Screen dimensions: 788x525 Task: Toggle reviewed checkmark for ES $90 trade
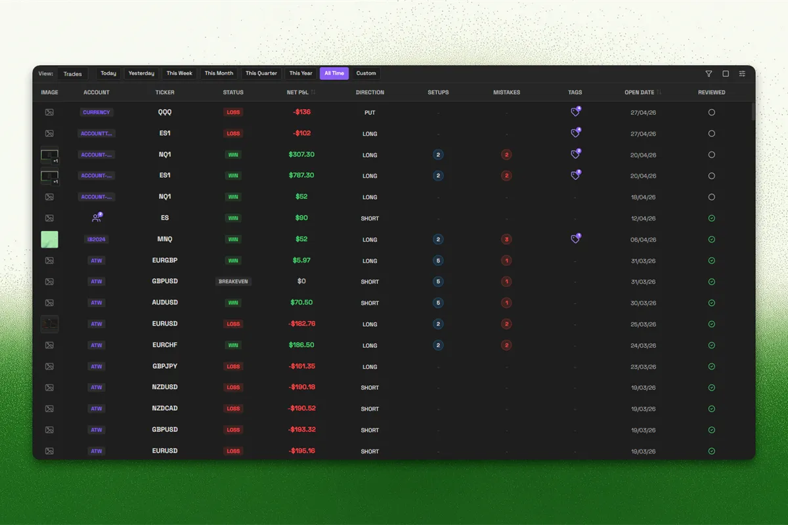click(x=712, y=218)
